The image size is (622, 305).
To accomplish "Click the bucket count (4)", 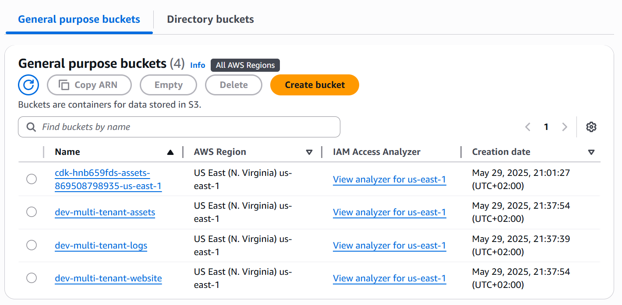I will pyautogui.click(x=177, y=63).
